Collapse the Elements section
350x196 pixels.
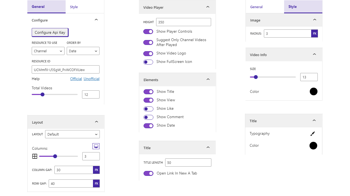tap(208, 79)
